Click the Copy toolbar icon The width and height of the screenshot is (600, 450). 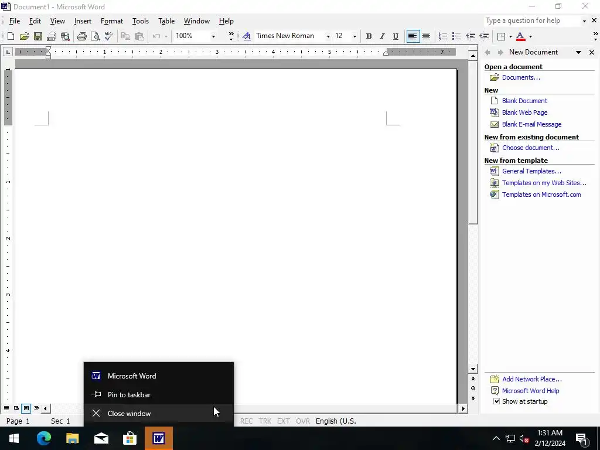tap(125, 36)
